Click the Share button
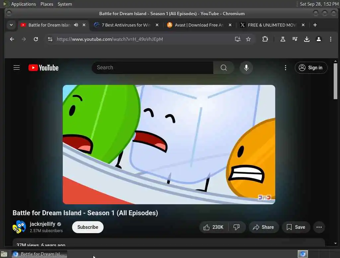Image resolution: width=340 pixels, height=258 pixels. pos(263,227)
